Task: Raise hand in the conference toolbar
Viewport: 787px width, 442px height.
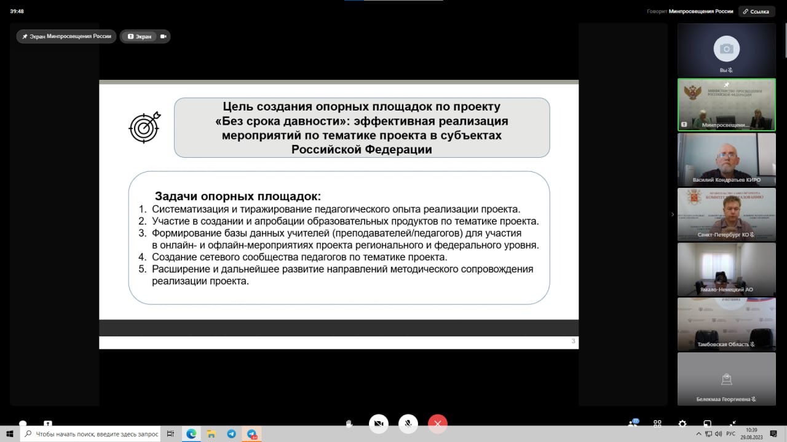Action: (x=349, y=424)
